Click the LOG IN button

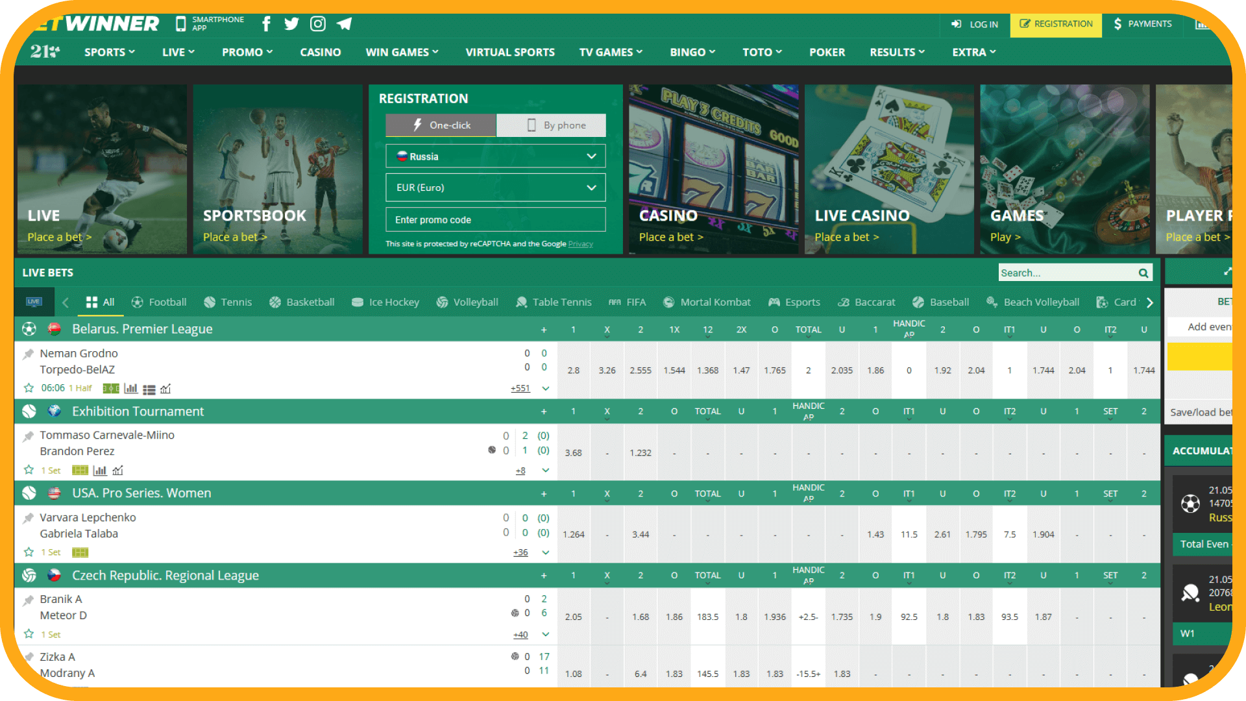click(975, 23)
